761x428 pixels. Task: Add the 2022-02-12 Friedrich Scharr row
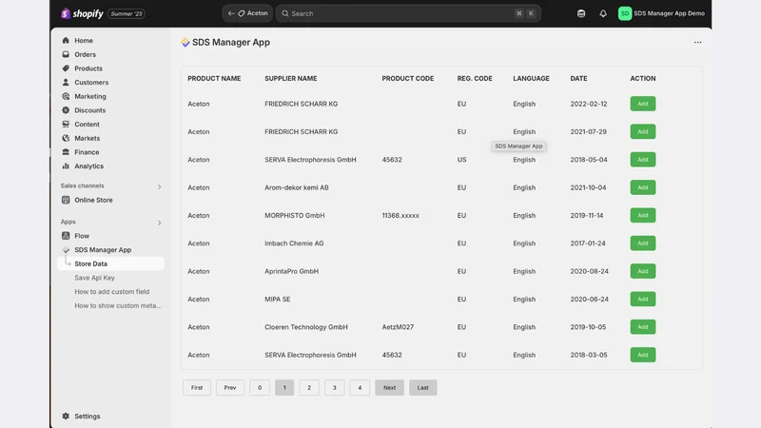(x=643, y=104)
